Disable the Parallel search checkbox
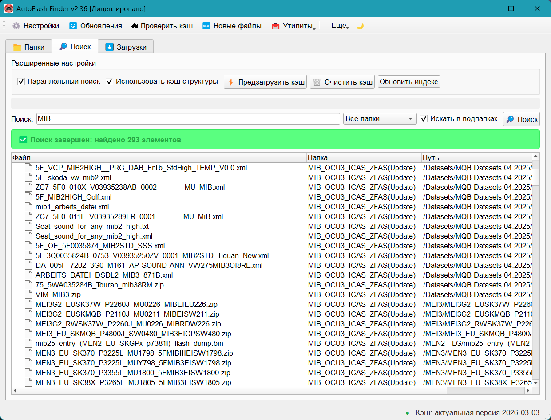 pyautogui.click(x=21, y=82)
